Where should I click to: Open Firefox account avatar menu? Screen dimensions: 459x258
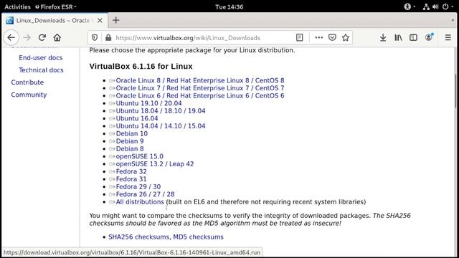429,37
